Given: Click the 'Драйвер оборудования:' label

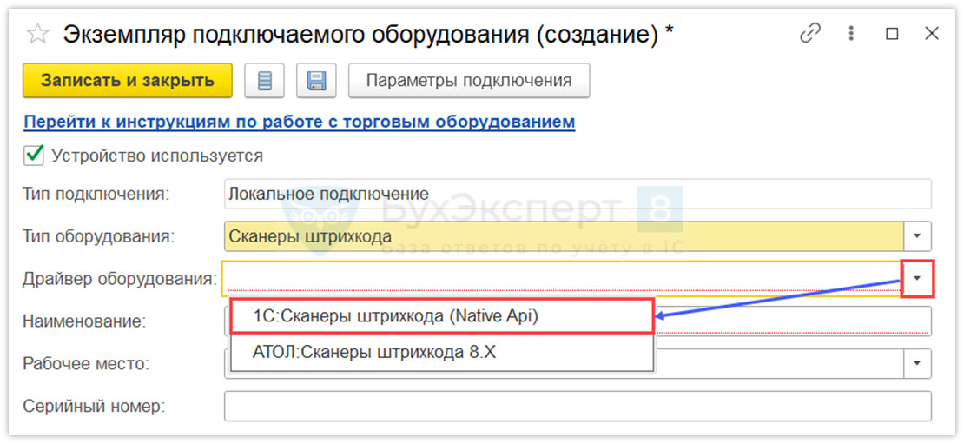Looking at the screenshot, I should (x=120, y=279).
